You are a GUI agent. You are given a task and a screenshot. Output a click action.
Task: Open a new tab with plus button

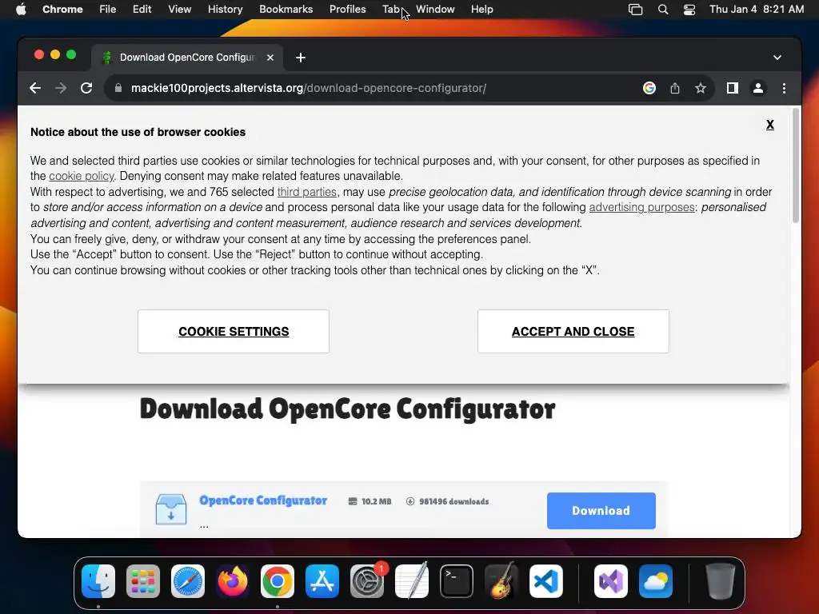click(301, 58)
